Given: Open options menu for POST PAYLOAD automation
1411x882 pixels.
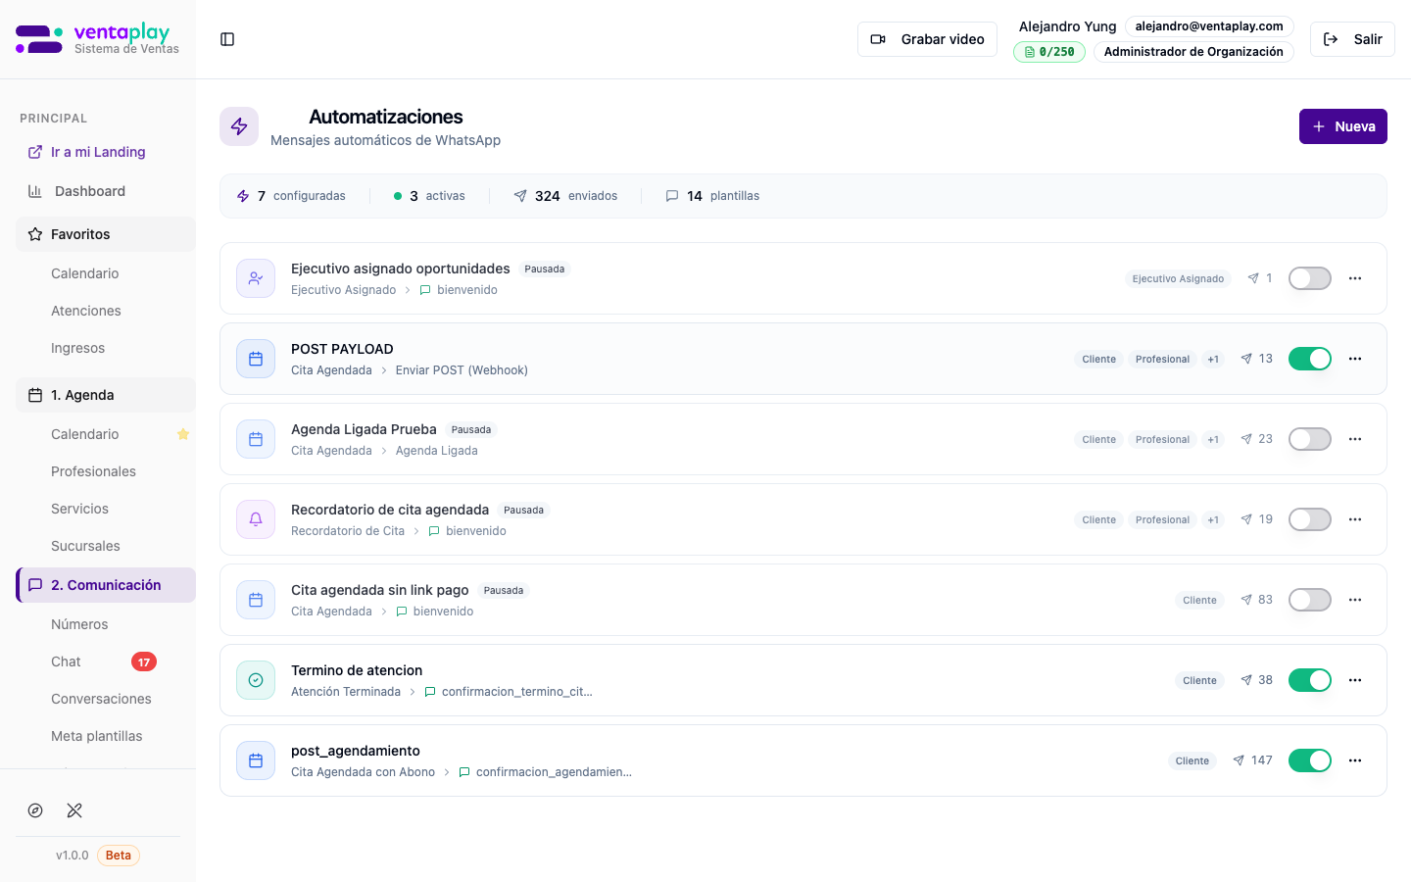Looking at the screenshot, I should point(1355,359).
